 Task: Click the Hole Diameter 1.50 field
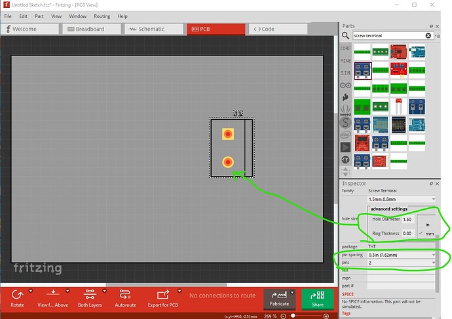coord(409,219)
